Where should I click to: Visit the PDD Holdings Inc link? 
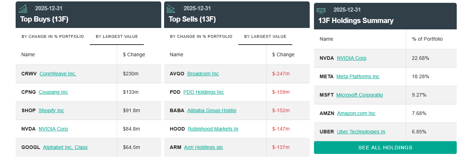(204, 92)
